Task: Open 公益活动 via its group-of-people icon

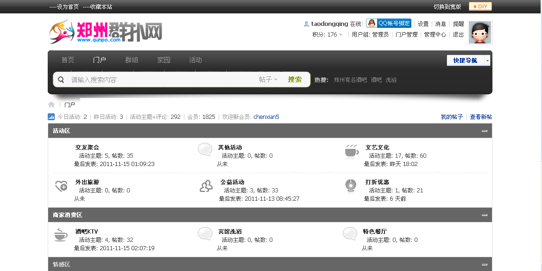Action: (205, 186)
